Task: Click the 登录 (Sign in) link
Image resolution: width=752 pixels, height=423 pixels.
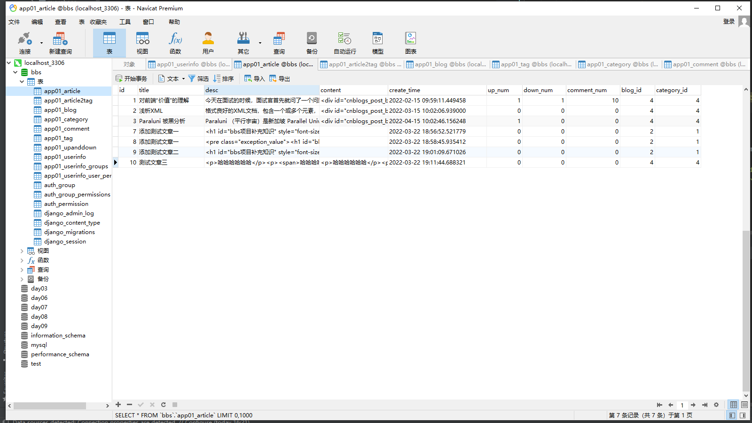Action: [x=729, y=22]
